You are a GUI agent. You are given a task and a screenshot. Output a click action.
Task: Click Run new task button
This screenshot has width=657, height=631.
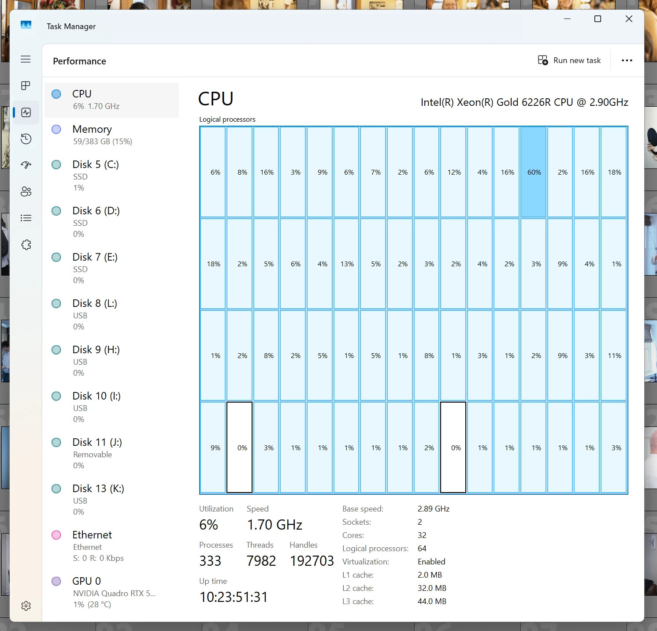569,60
